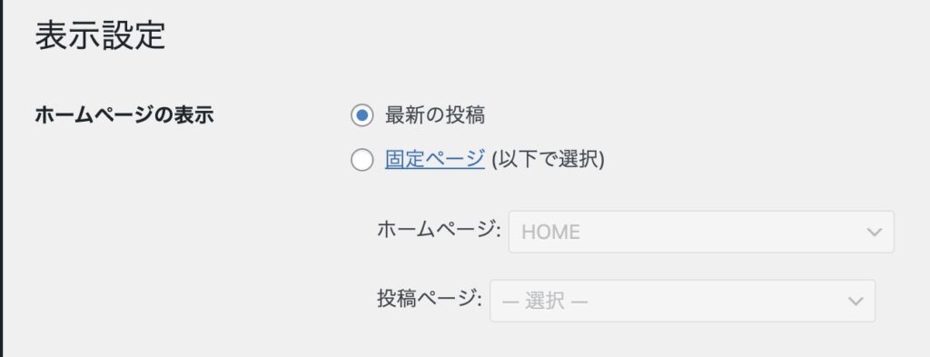
Task: Open the ホームページ dropdown showing HOME
Action: (x=701, y=232)
